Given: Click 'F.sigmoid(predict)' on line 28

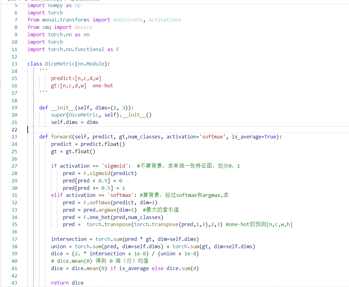Looking at the screenshot, I should [110, 173].
